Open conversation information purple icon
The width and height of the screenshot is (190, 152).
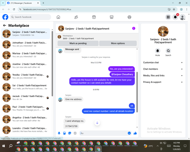click(x=134, y=28)
